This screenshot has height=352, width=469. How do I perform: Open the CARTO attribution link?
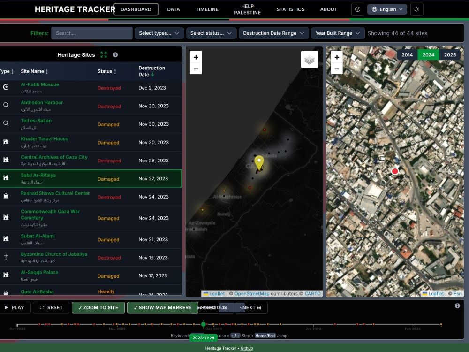click(x=312, y=294)
